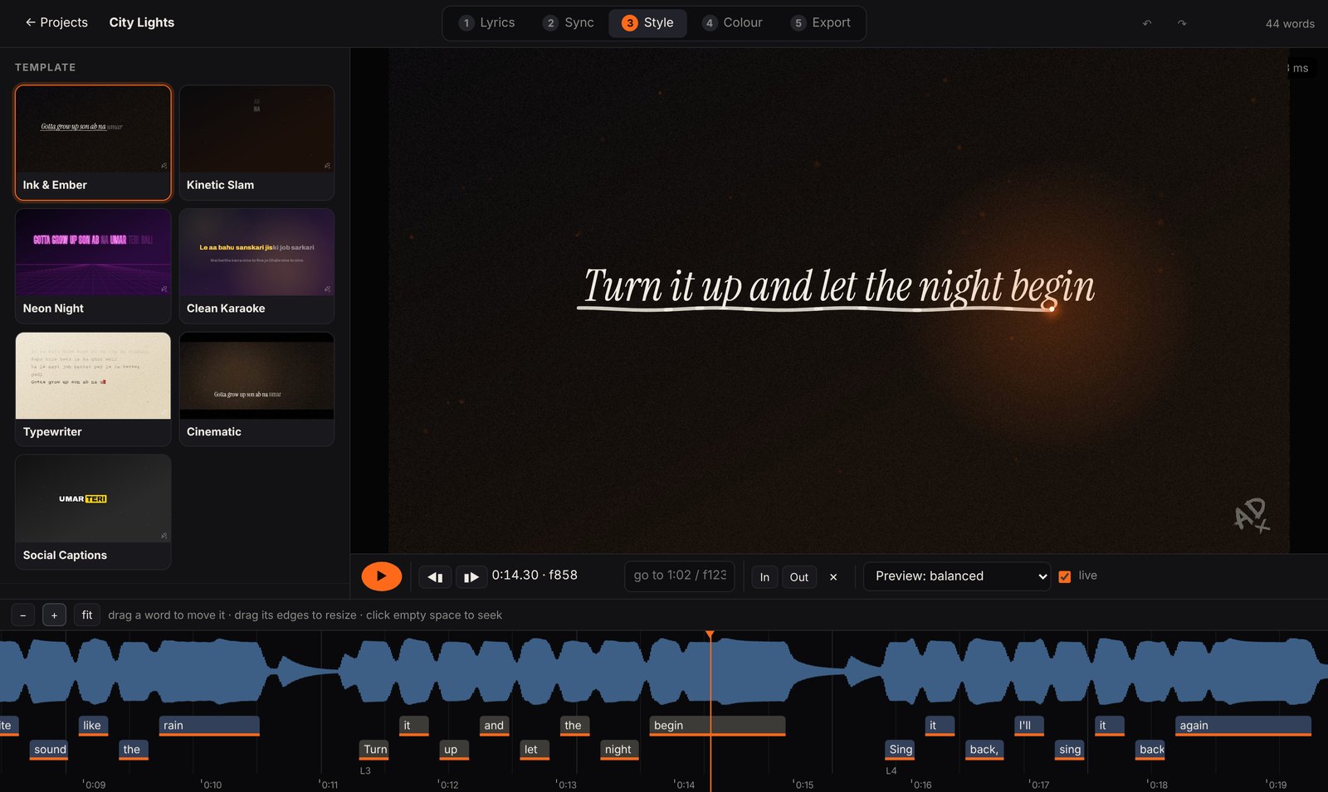This screenshot has width=1328, height=792.
Task: Click the orange playhead marker
Action: (710, 635)
